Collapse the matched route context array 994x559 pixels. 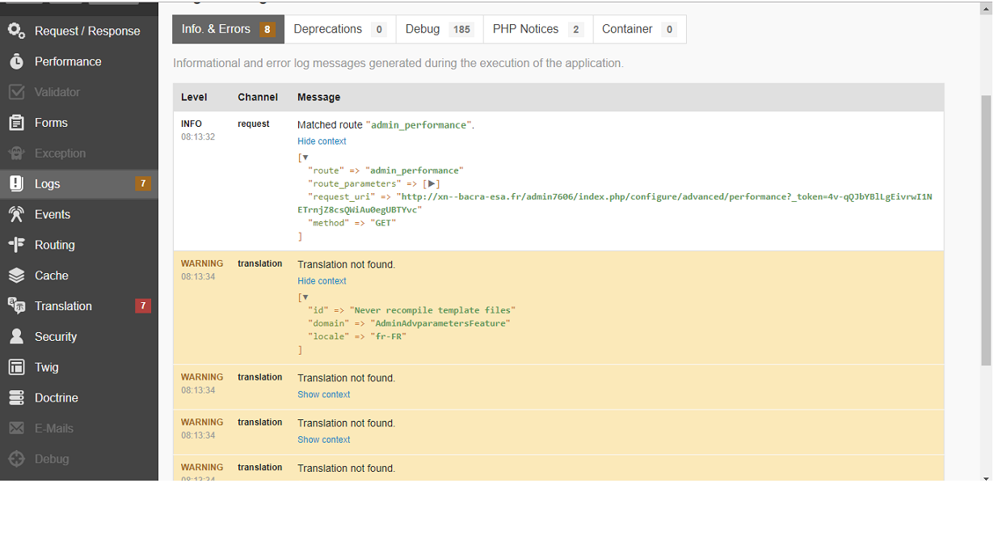(x=305, y=158)
